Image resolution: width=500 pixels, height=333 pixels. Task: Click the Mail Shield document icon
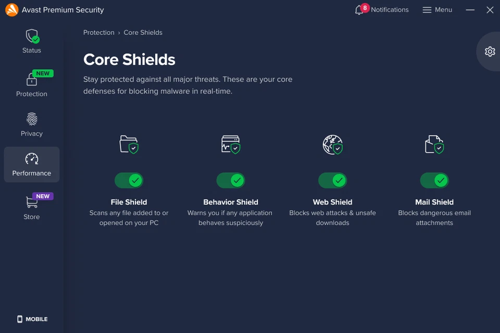tap(434, 145)
